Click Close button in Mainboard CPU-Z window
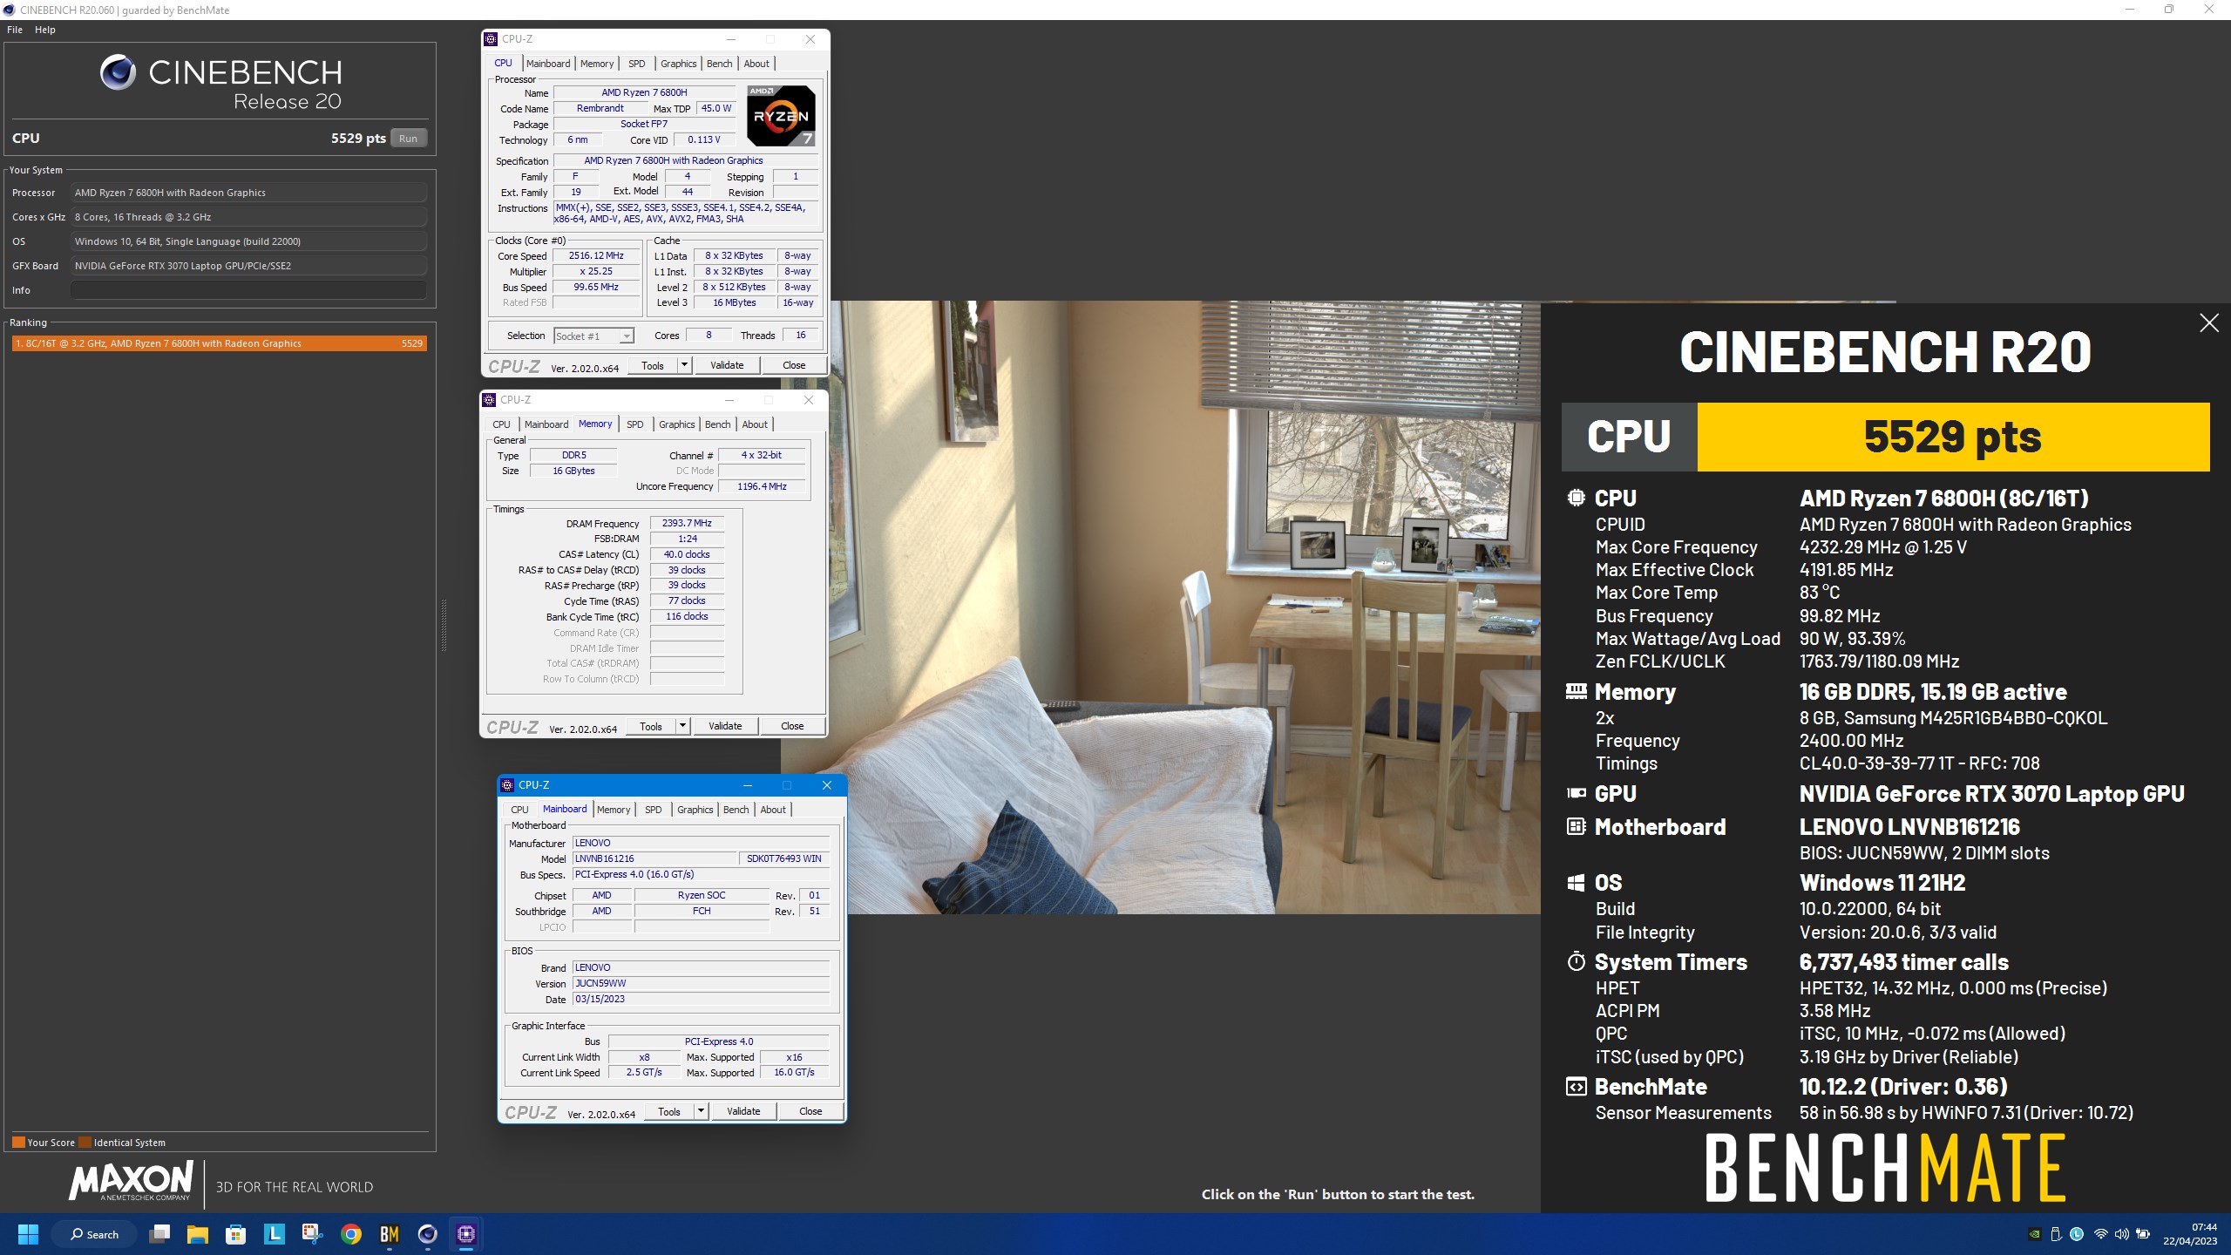The image size is (2231, 1255). pyautogui.click(x=810, y=1111)
